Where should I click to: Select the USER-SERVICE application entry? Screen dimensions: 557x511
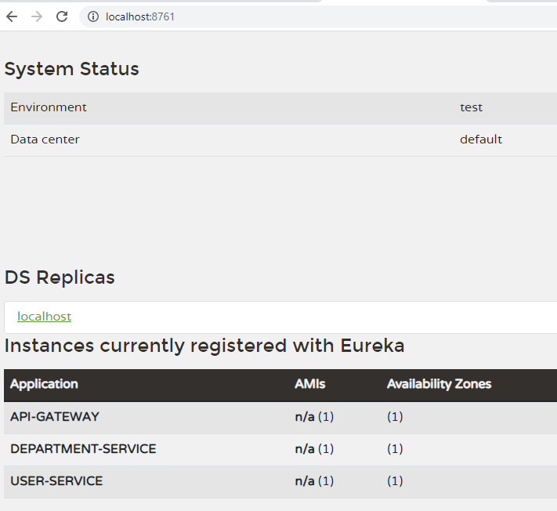click(56, 481)
